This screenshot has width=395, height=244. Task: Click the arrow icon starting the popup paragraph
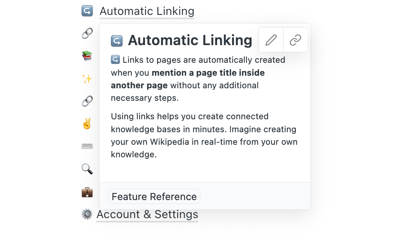115,60
